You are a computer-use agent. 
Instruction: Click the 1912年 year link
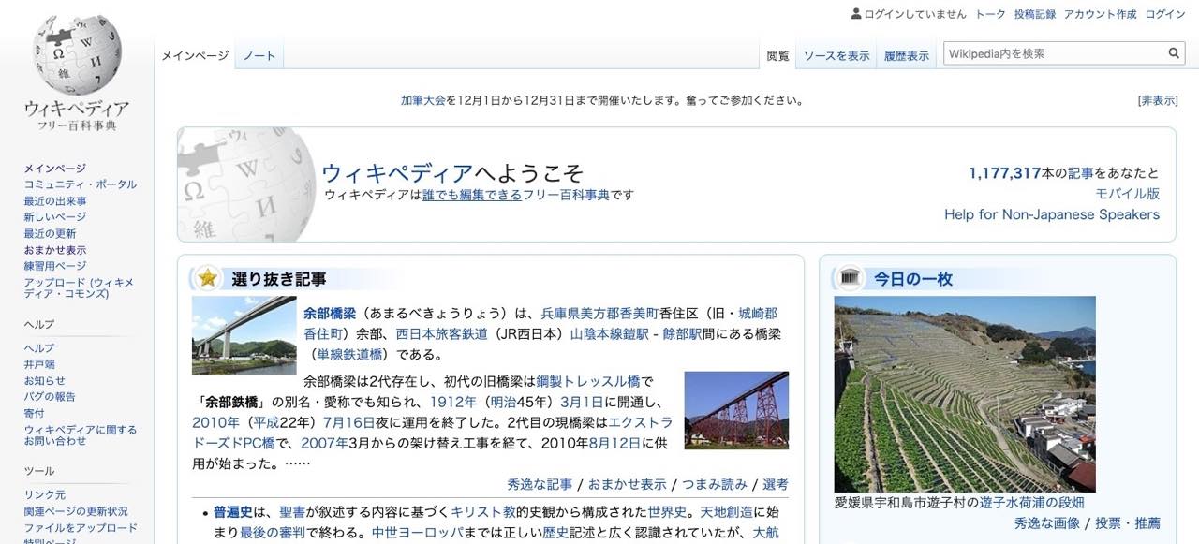451,402
